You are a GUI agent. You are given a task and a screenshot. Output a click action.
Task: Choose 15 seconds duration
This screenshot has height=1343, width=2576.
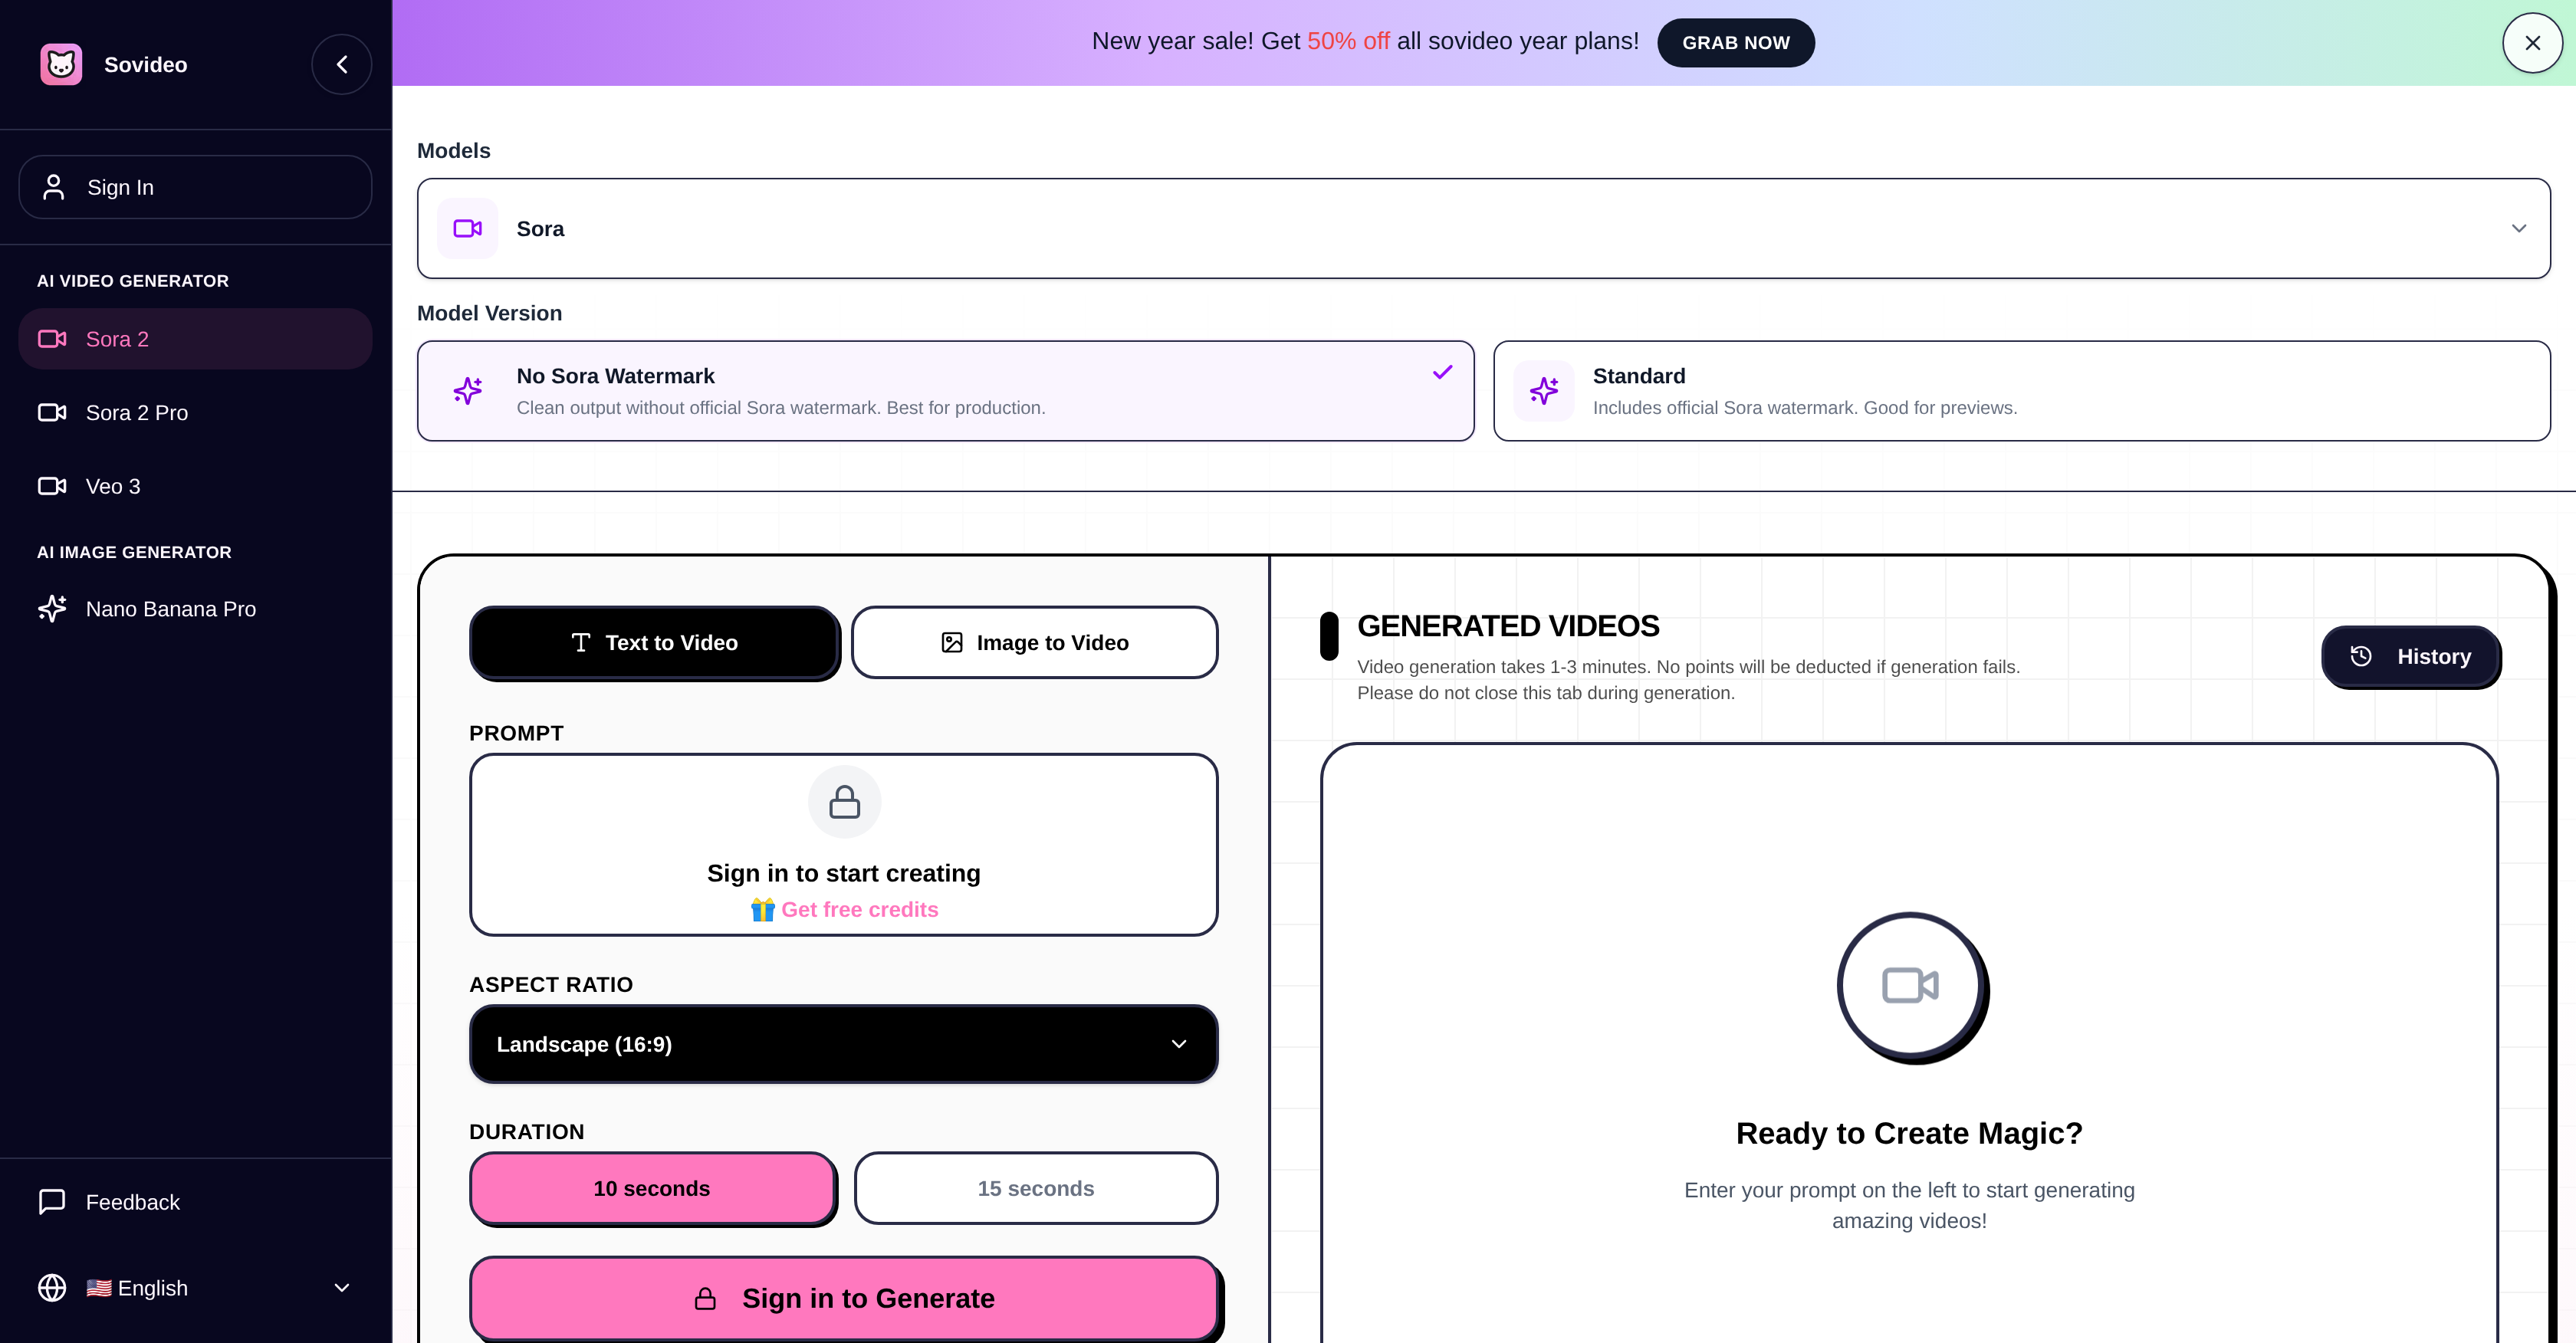1036,1189
